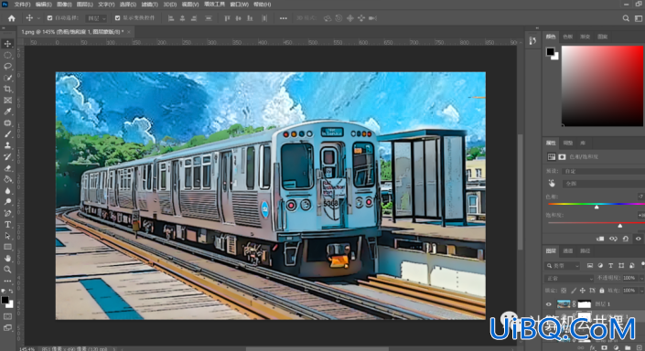Select the Eraser tool
The image size is (645, 351).
[7, 167]
